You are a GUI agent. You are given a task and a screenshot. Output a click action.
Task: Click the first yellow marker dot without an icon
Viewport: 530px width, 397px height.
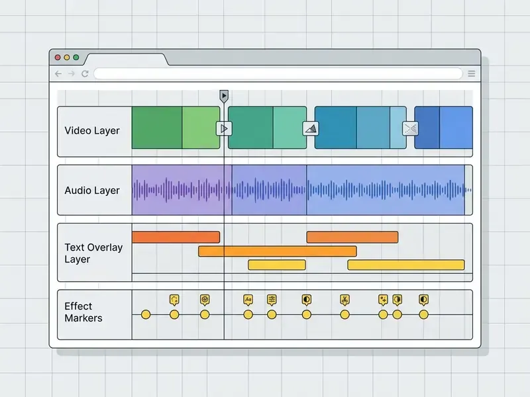(146, 315)
